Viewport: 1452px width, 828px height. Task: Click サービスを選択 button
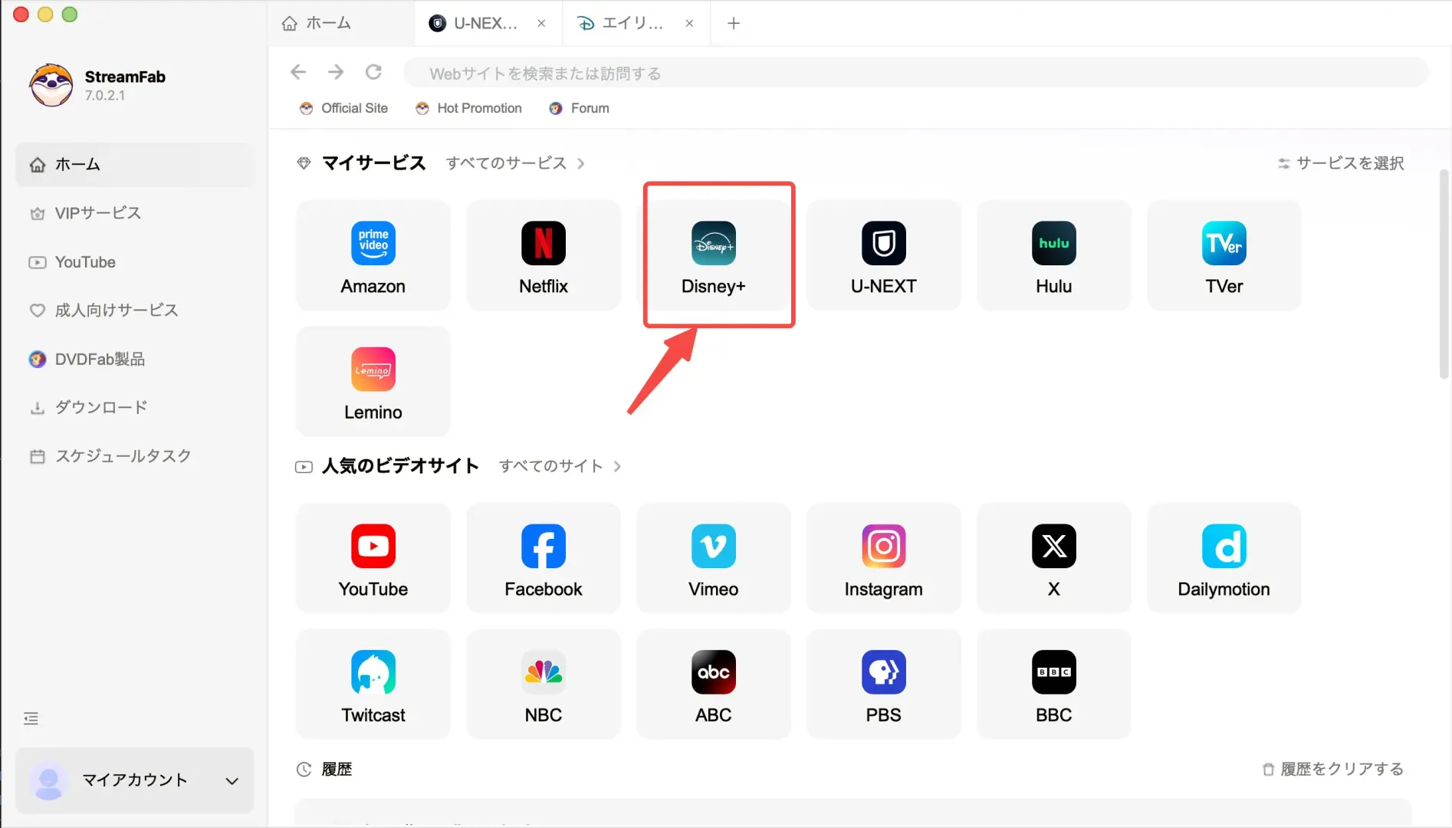[1341, 163]
